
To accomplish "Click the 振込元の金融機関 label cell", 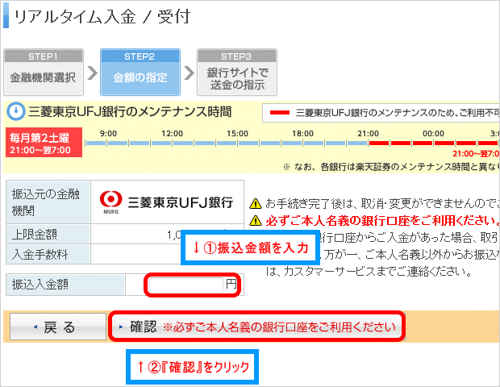I will 48,202.
